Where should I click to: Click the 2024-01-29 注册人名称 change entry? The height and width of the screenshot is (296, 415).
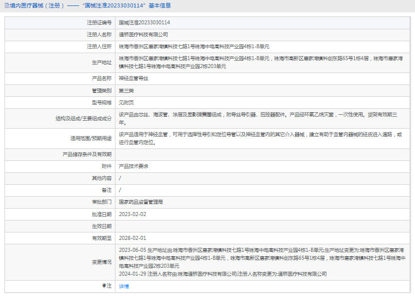[x=222, y=274]
